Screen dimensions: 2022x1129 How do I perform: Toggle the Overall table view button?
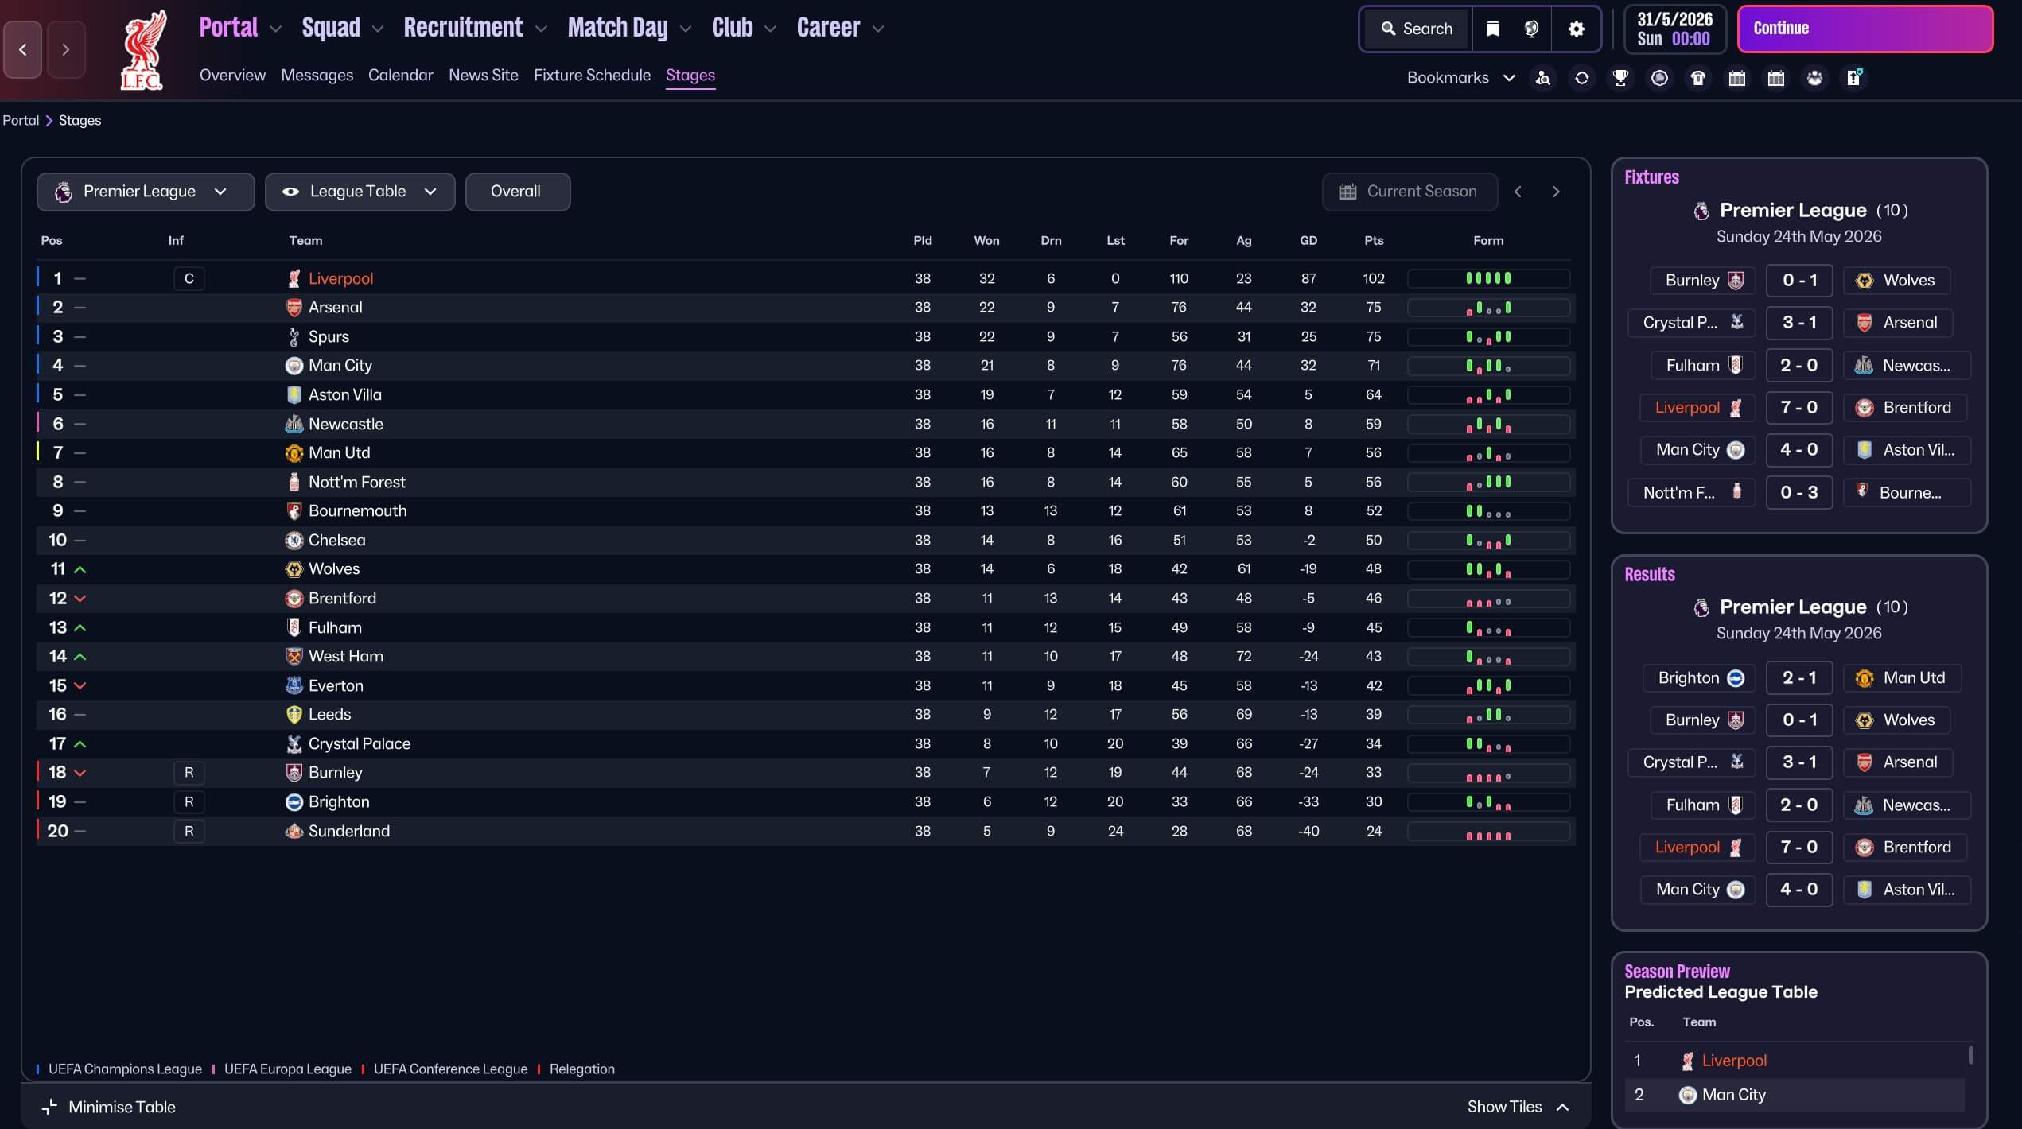pos(517,192)
